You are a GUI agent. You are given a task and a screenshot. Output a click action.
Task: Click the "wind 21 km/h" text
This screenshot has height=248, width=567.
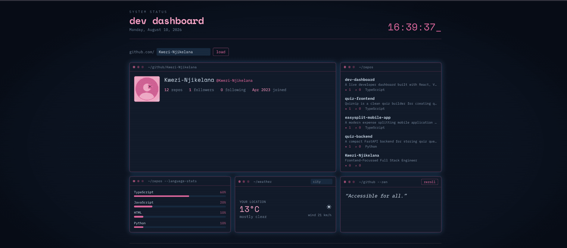pos(319,215)
